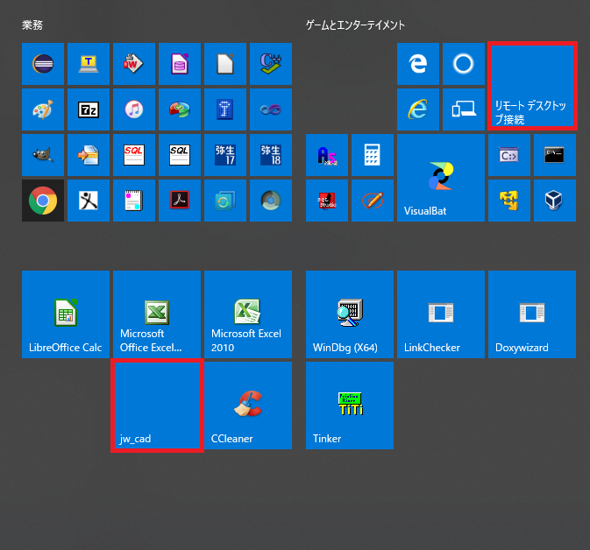Open Microsoft Office Excel... tile

(157, 314)
